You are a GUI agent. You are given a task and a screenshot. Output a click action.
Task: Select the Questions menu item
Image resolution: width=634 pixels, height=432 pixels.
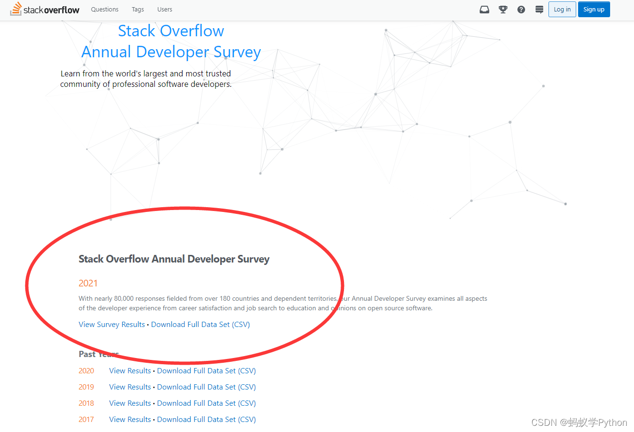(x=104, y=9)
